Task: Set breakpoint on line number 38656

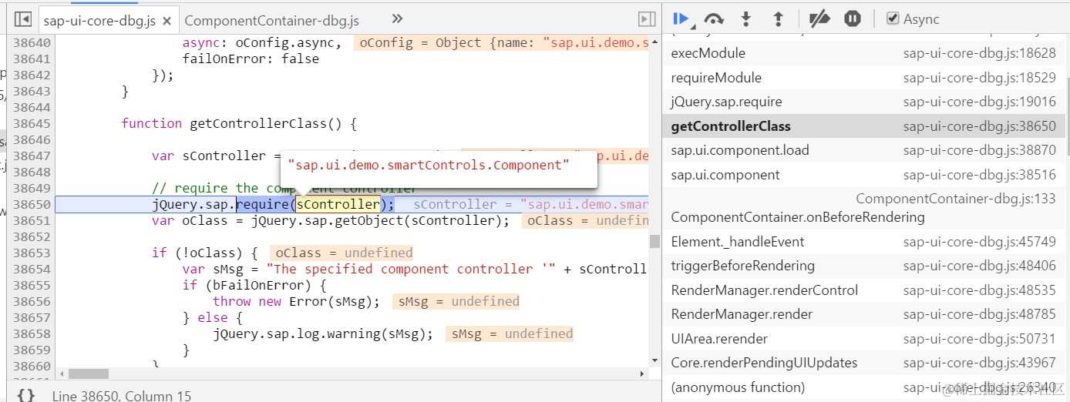Action: point(32,301)
